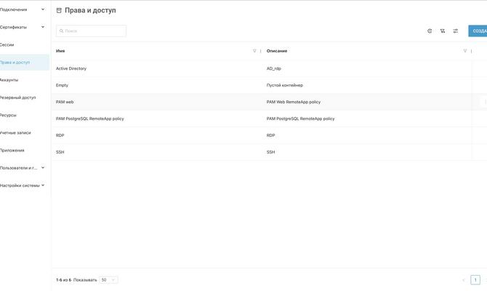This screenshot has width=487, height=291.
Task: Expand the Настройки системы sidebar section
Action: tap(43, 185)
